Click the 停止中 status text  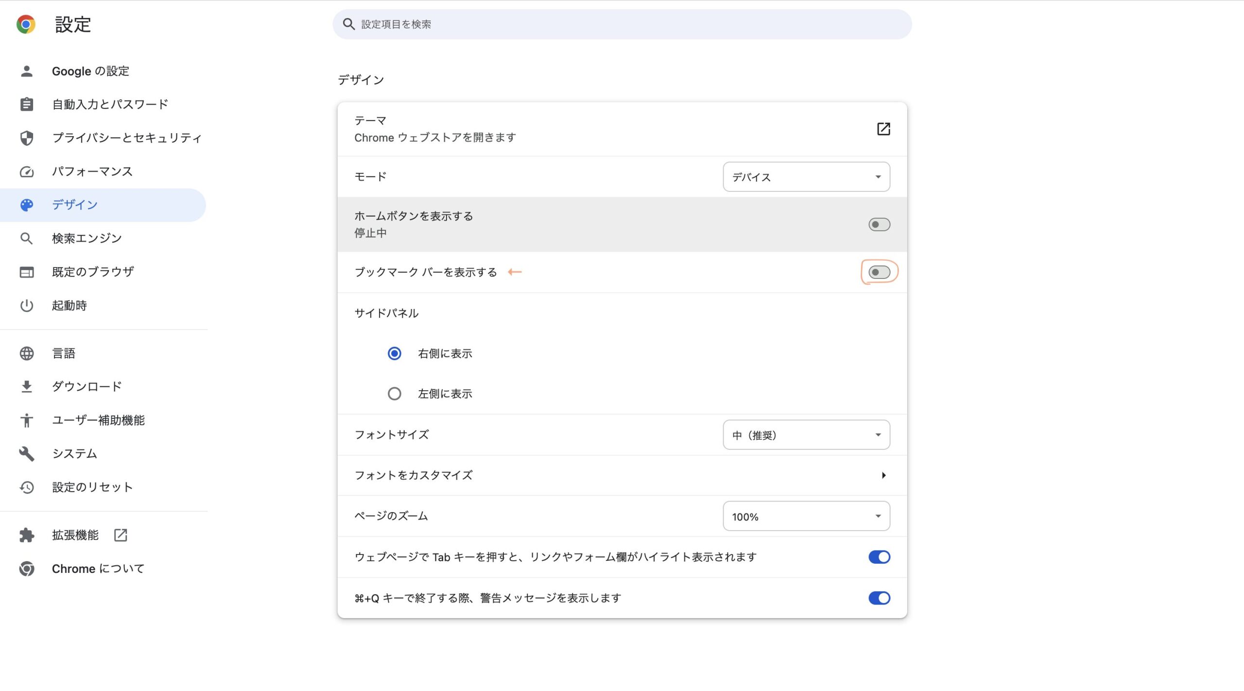tap(370, 233)
